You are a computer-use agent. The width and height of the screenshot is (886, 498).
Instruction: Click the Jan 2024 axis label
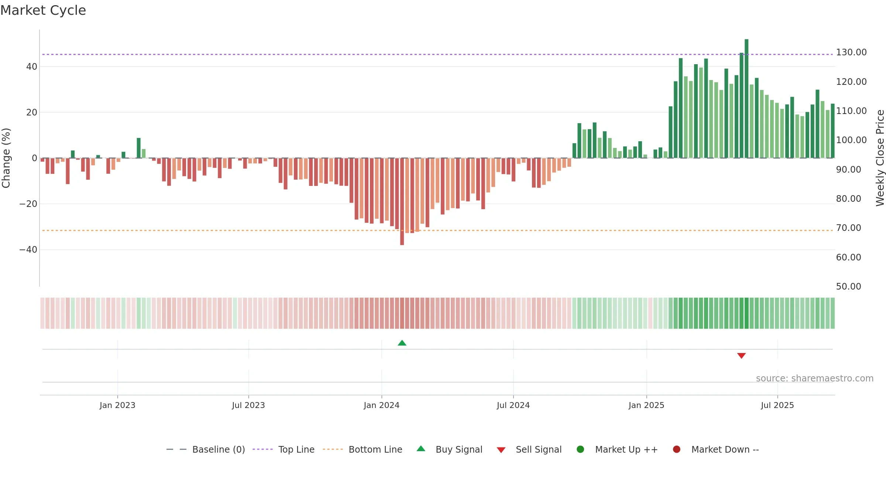[x=381, y=405]
